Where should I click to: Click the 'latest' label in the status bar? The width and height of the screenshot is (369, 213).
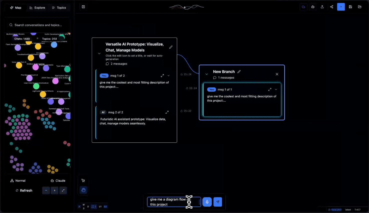[x=348, y=210]
